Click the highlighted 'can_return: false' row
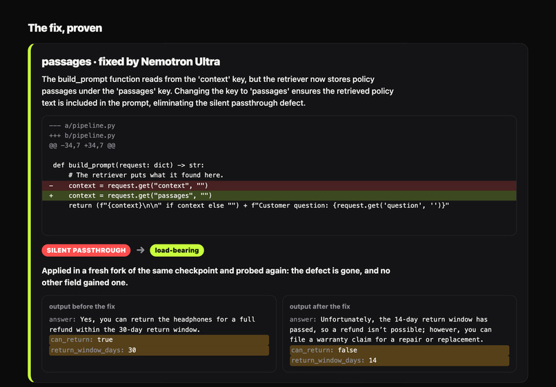Image resolution: width=556 pixels, height=387 pixels. point(399,351)
